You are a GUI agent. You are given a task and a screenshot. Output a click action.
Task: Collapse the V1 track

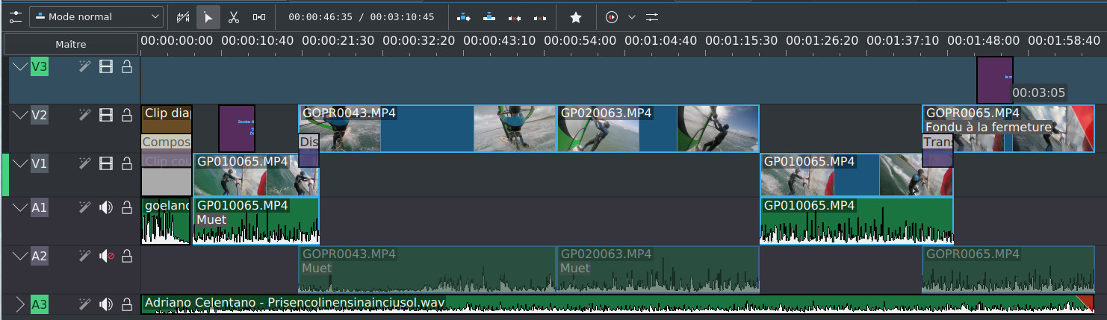click(x=19, y=163)
